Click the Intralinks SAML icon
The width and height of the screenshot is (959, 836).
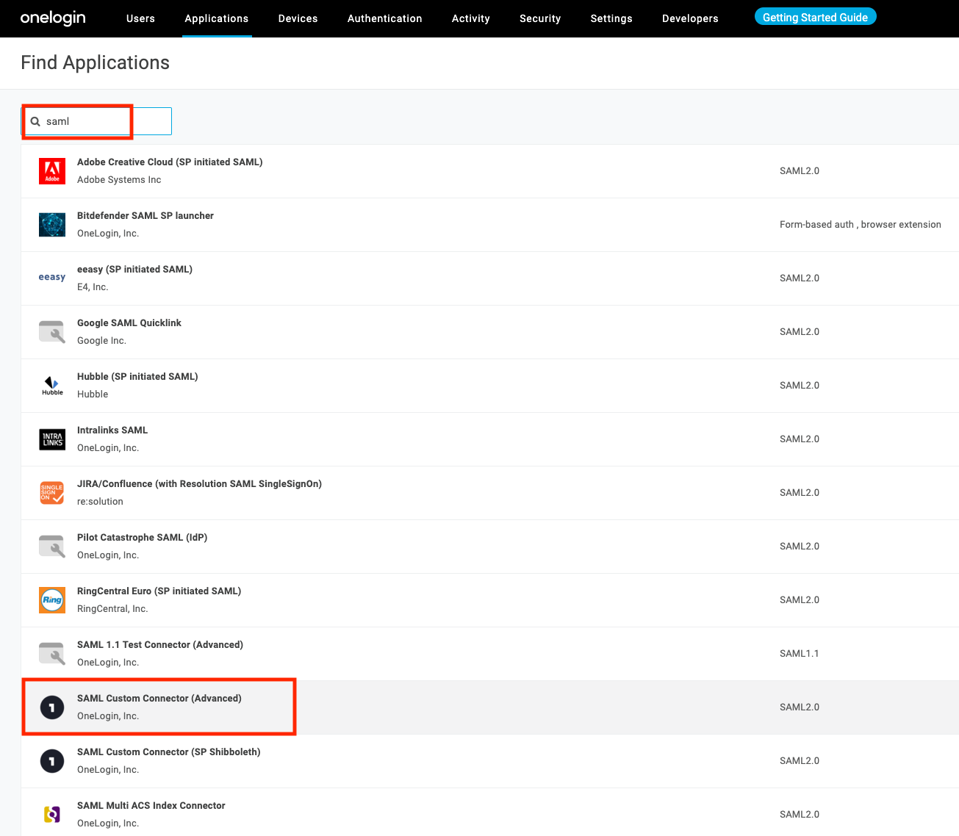point(52,439)
